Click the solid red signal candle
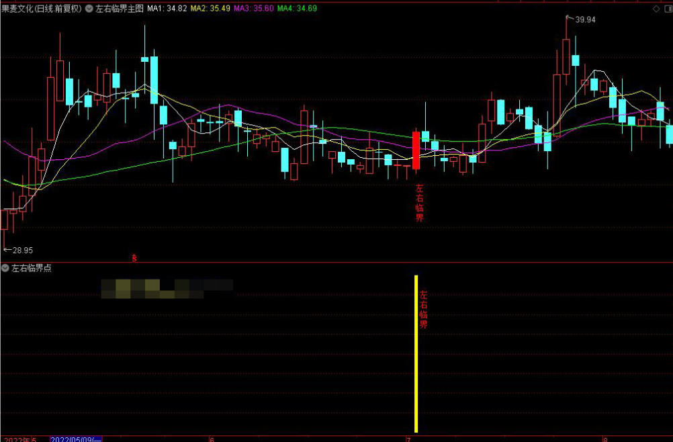Screen dimensions: 673x442 [416, 150]
